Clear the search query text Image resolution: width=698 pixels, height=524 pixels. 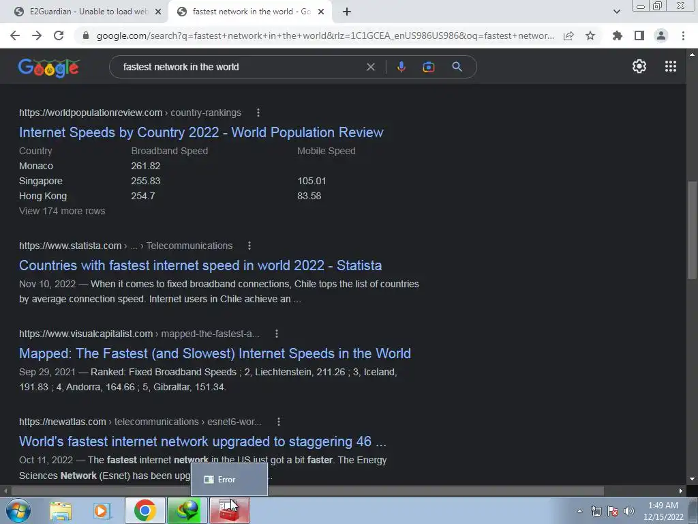click(370, 67)
